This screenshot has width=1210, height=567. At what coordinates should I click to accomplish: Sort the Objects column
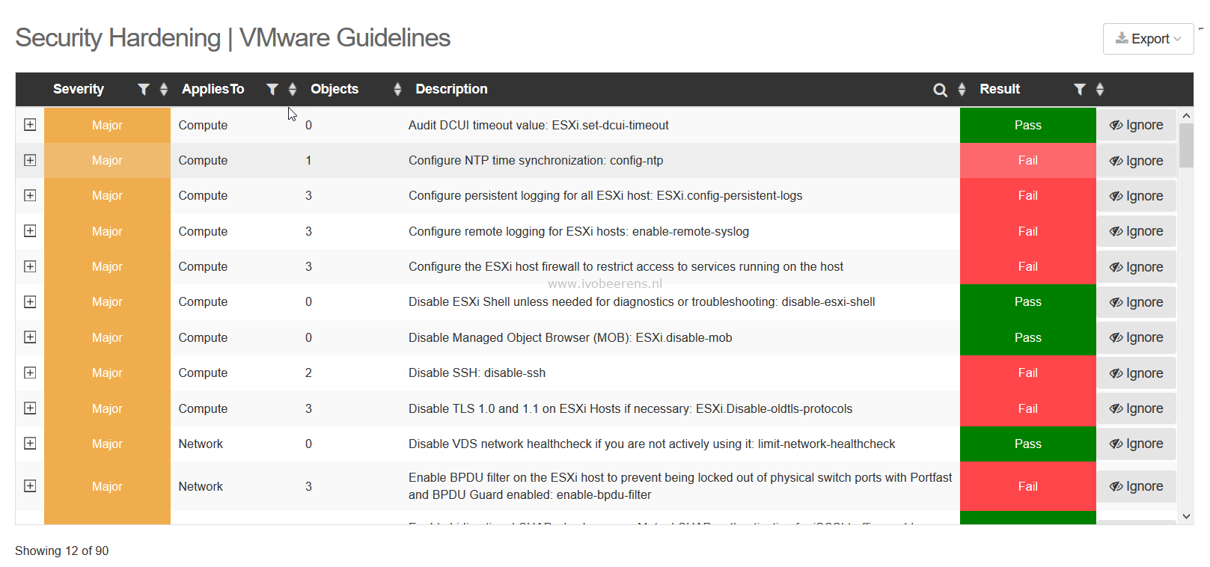point(397,90)
